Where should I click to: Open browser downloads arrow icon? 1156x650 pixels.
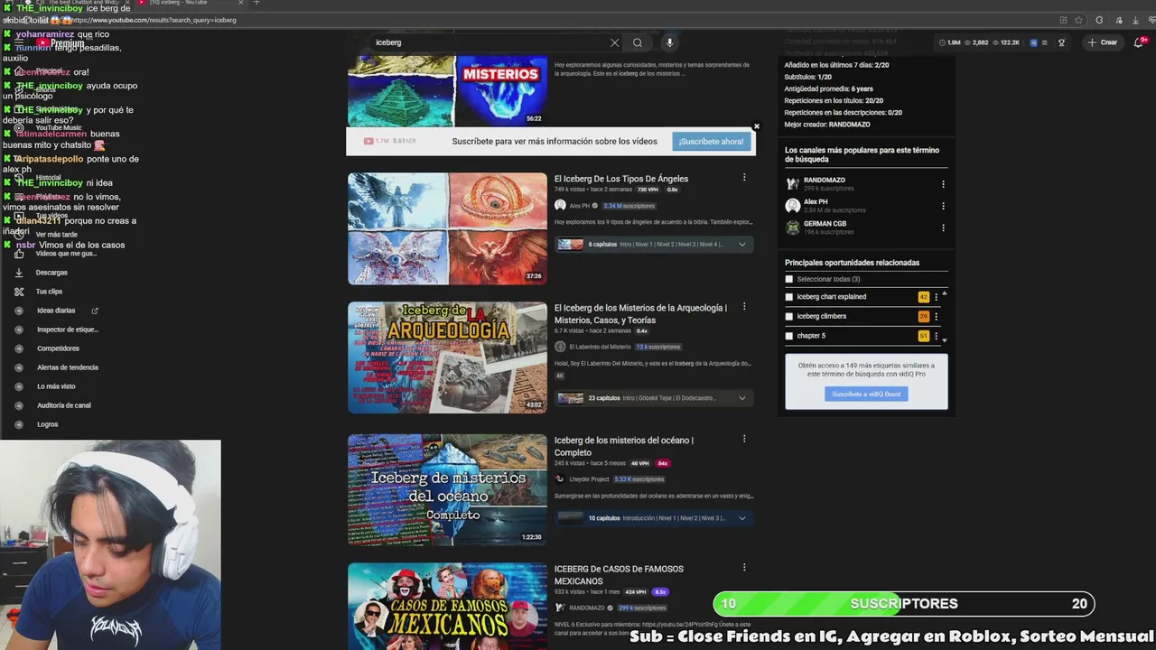click(1135, 20)
